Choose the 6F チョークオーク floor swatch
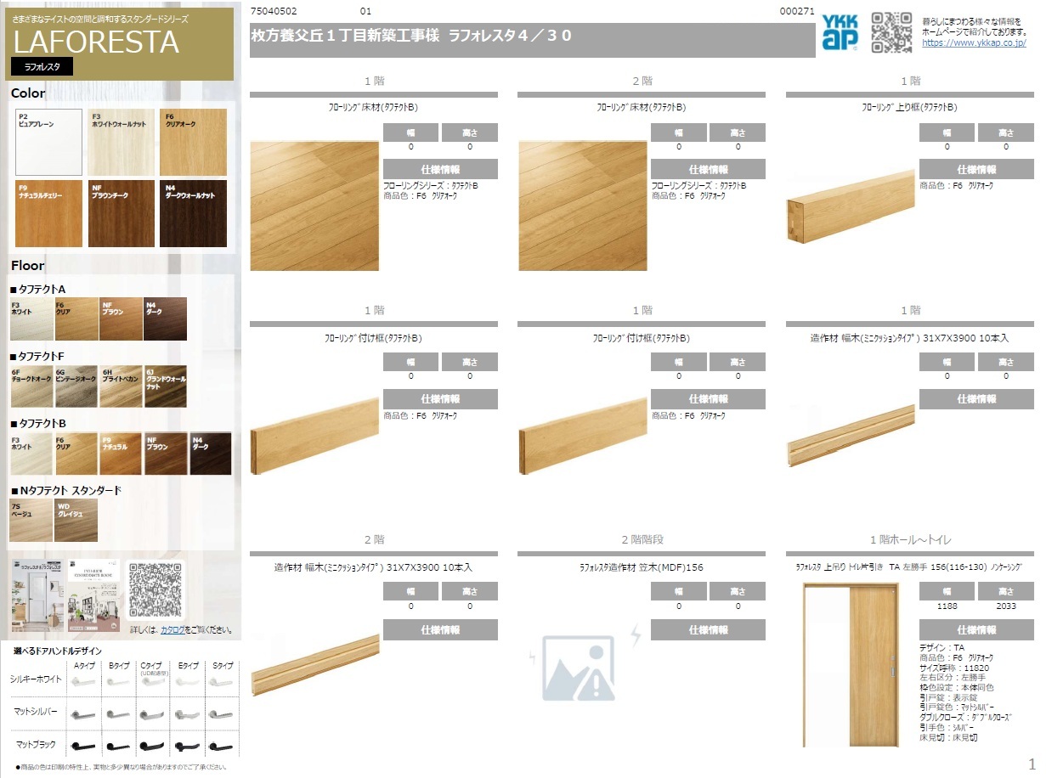1046x778 pixels. pos(31,386)
